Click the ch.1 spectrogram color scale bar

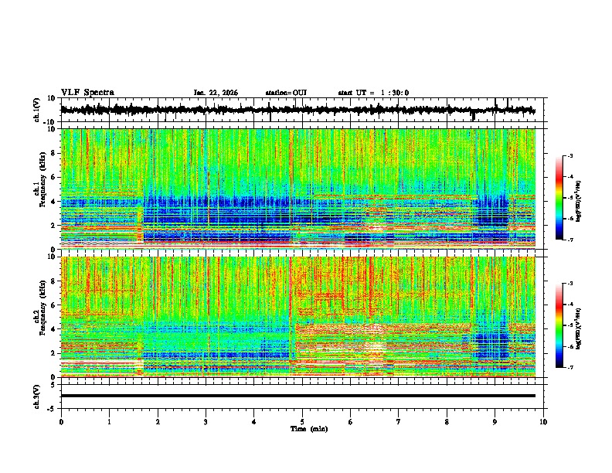(559, 198)
